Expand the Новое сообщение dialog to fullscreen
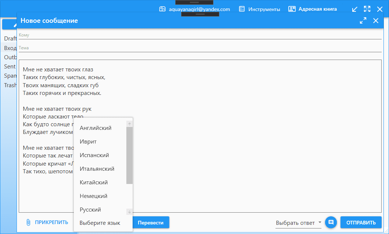 (x=363, y=21)
